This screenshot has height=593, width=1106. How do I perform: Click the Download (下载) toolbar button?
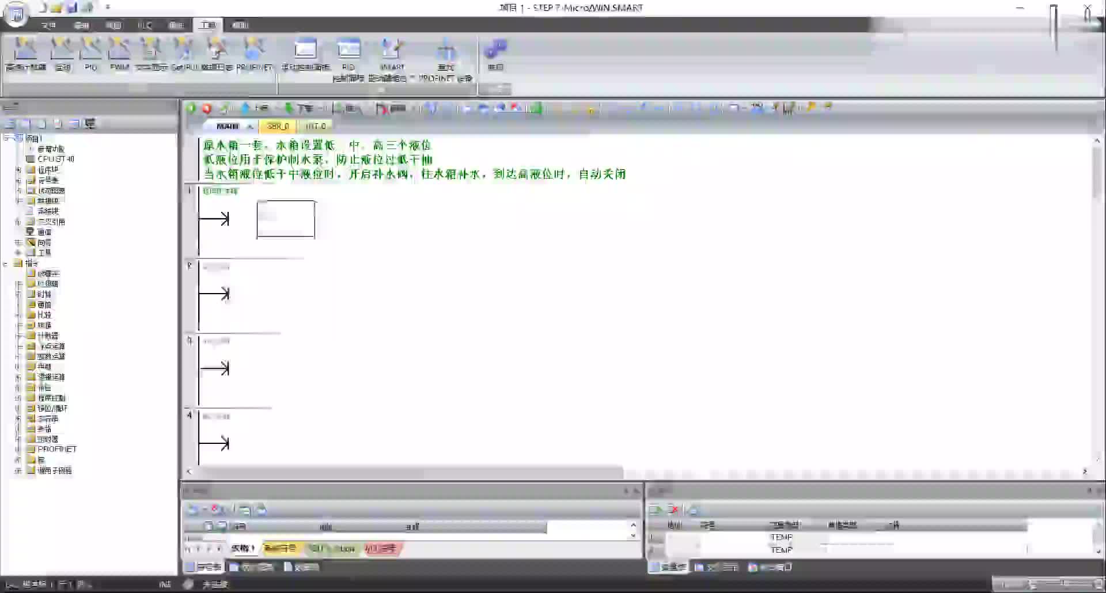[299, 108]
